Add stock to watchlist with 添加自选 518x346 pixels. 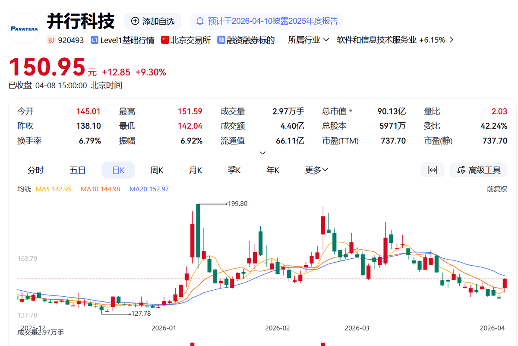(152, 21)
